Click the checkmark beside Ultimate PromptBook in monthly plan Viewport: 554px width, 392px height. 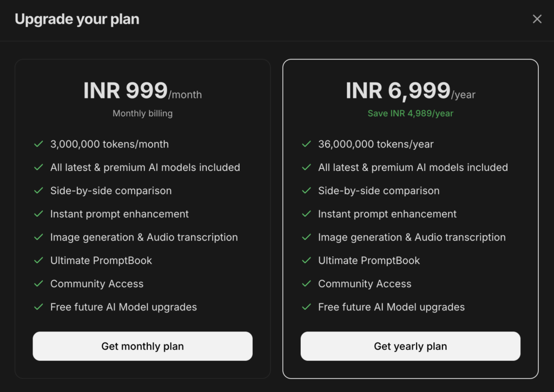(38, 260)
